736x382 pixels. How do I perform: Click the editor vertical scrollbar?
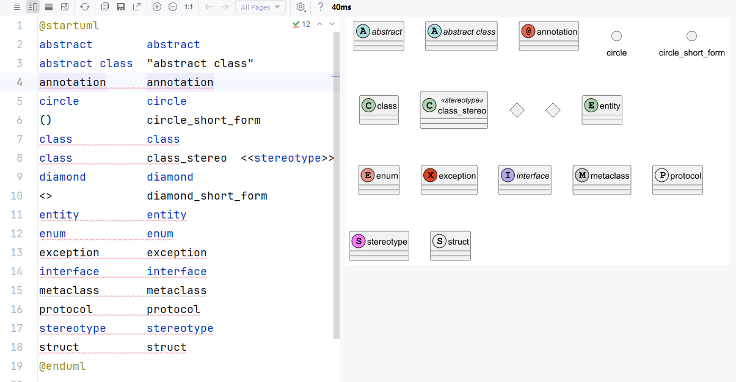pyautogui.click(x=337, y=183)
